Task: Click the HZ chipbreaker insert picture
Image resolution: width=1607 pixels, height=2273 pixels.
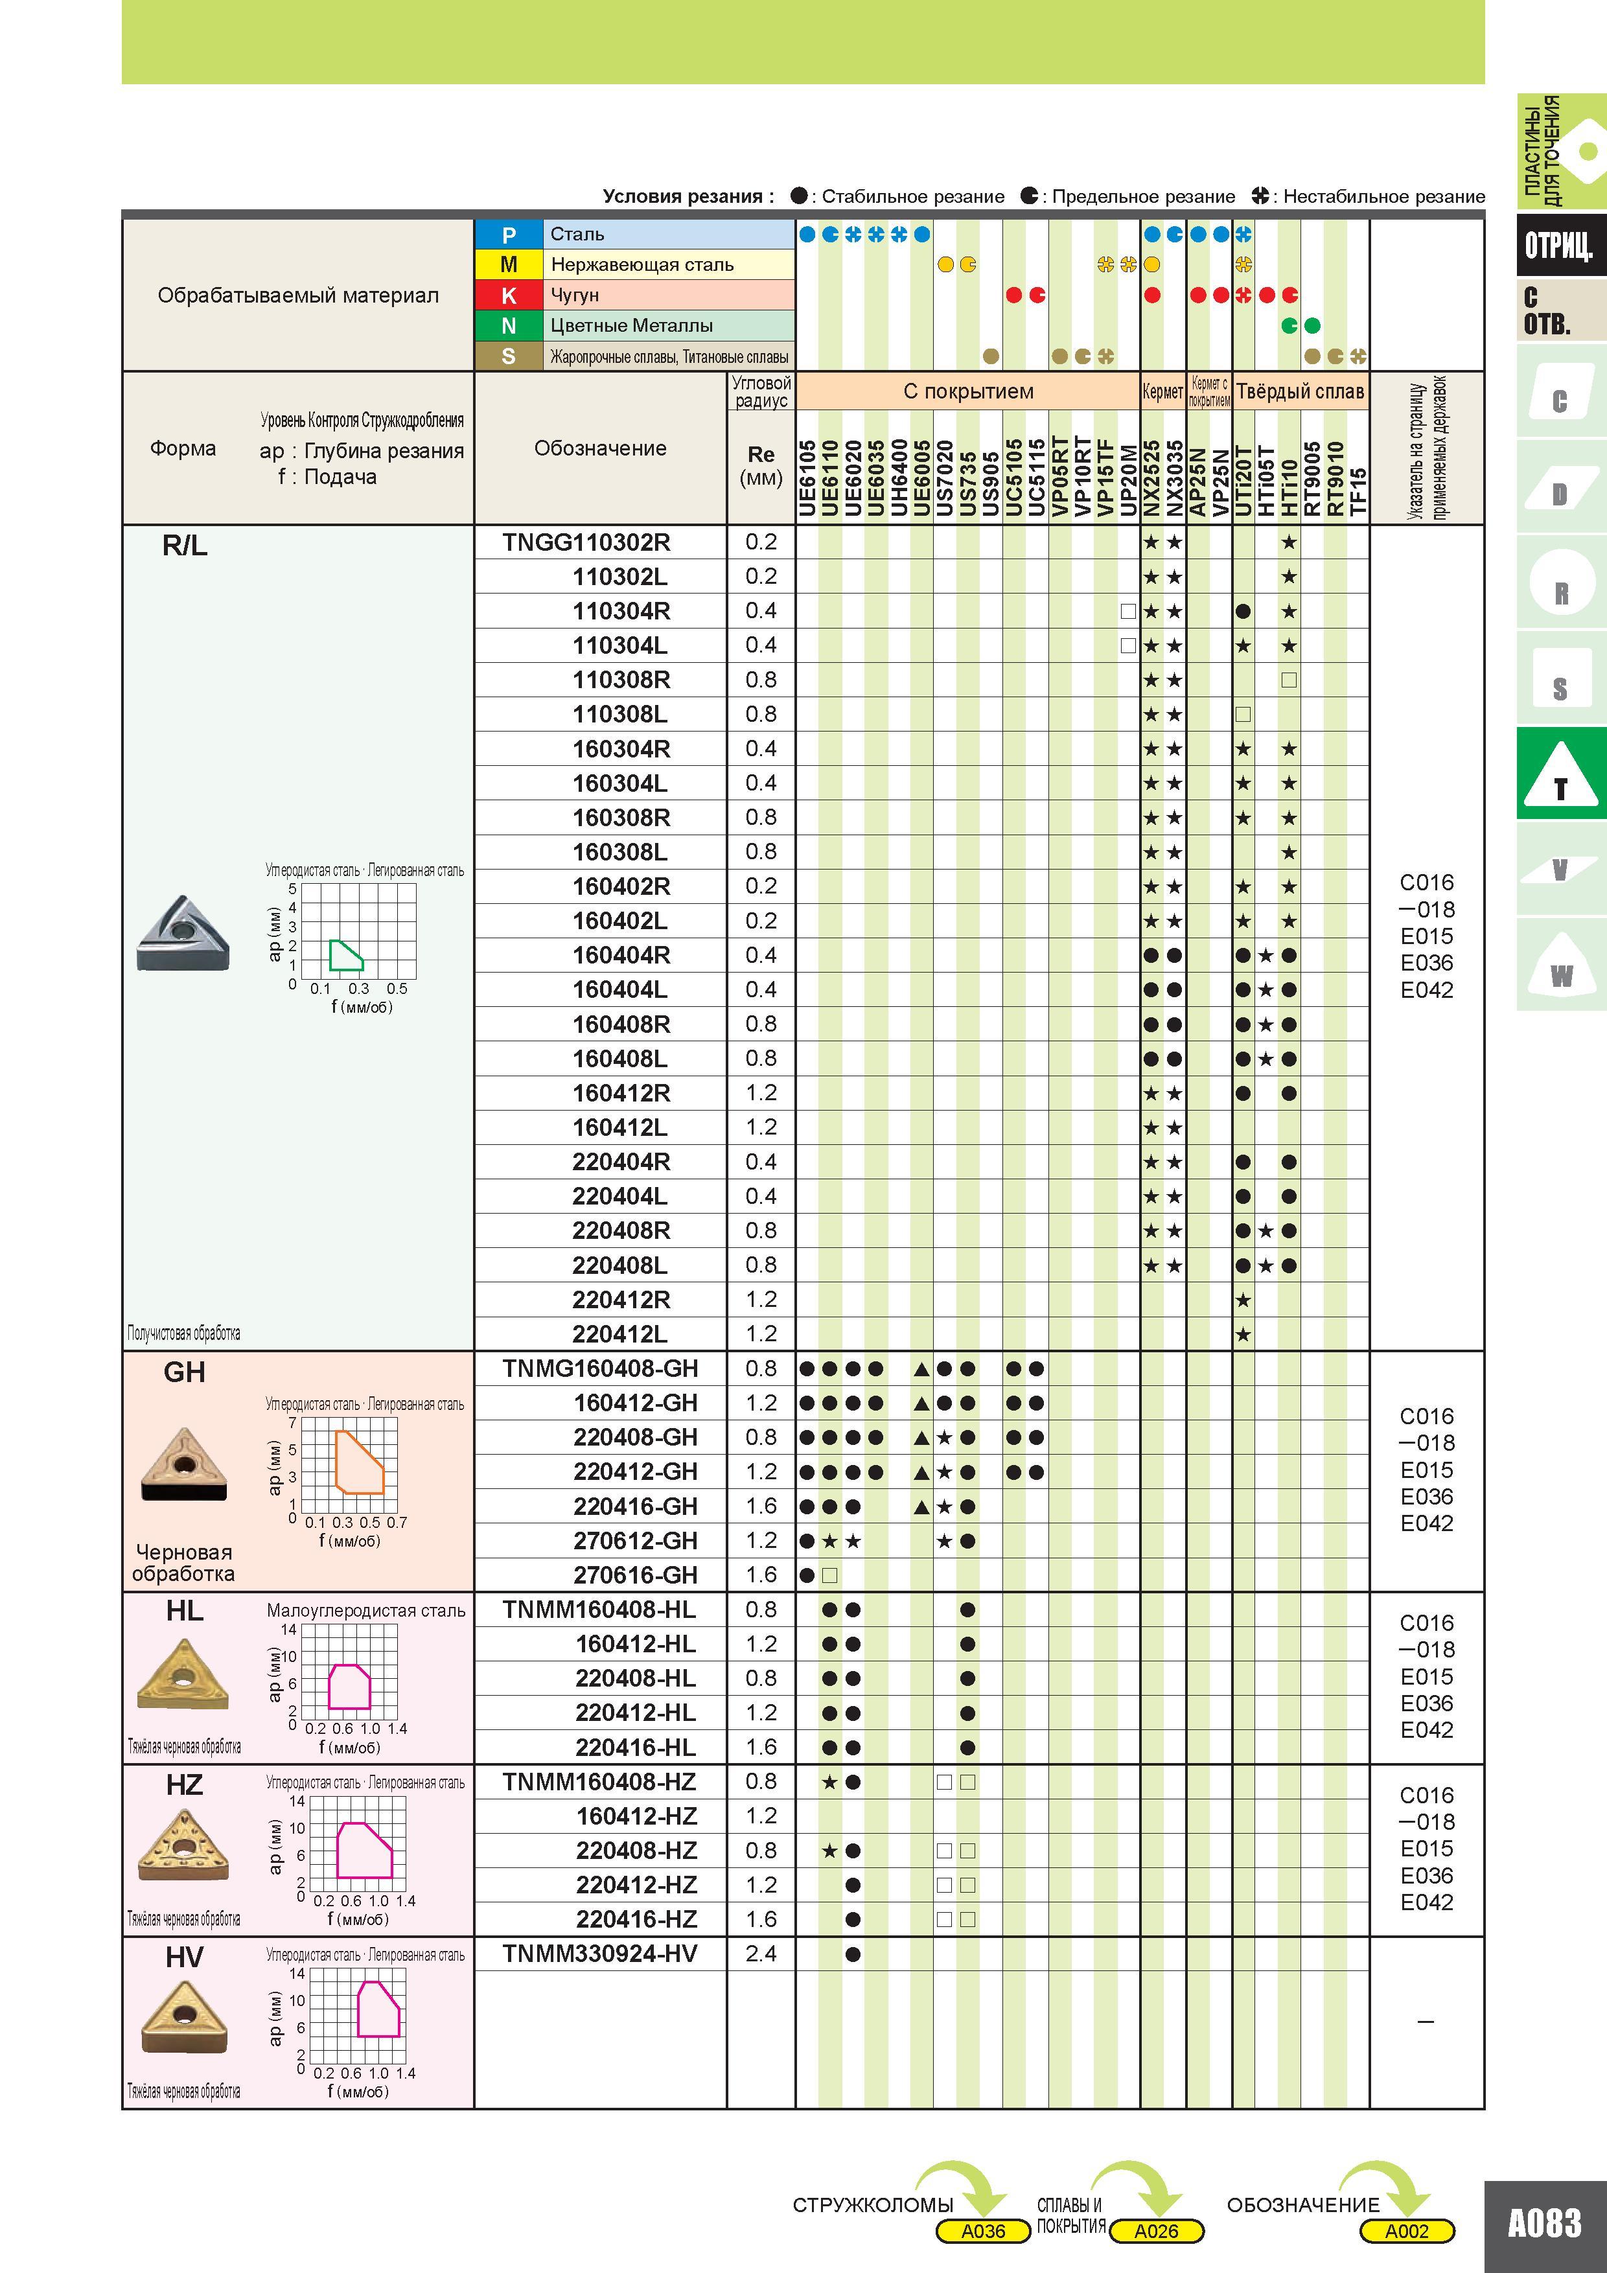Action: pos(184,1845)
